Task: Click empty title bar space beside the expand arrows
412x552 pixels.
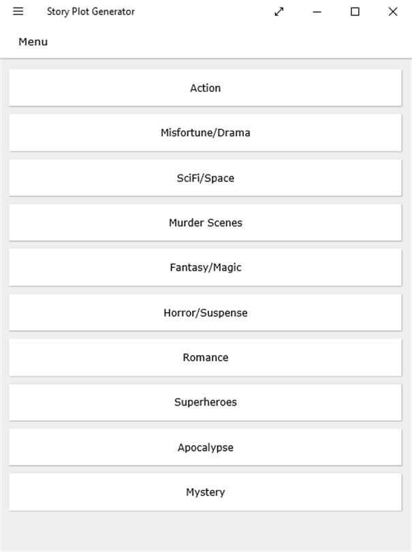Action: click(204, 12)
